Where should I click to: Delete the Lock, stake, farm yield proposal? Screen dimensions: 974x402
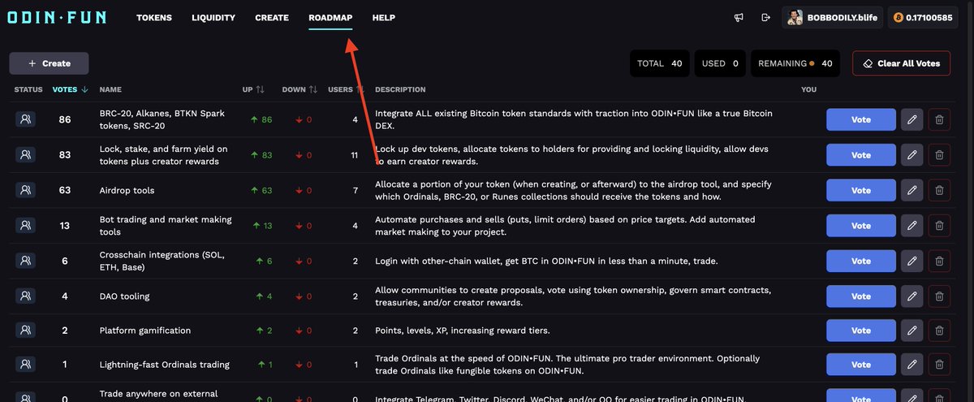(x=939, y=155)
